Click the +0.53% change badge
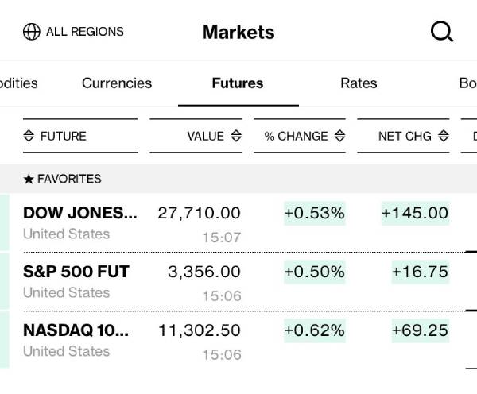Image resolution: width=477 pixels, height=394 pixels. [315, 213]
